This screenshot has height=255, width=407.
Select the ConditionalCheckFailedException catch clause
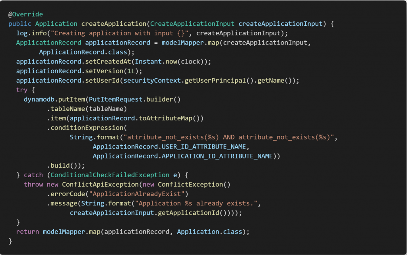pyautogui.click(x=111, y=175)
